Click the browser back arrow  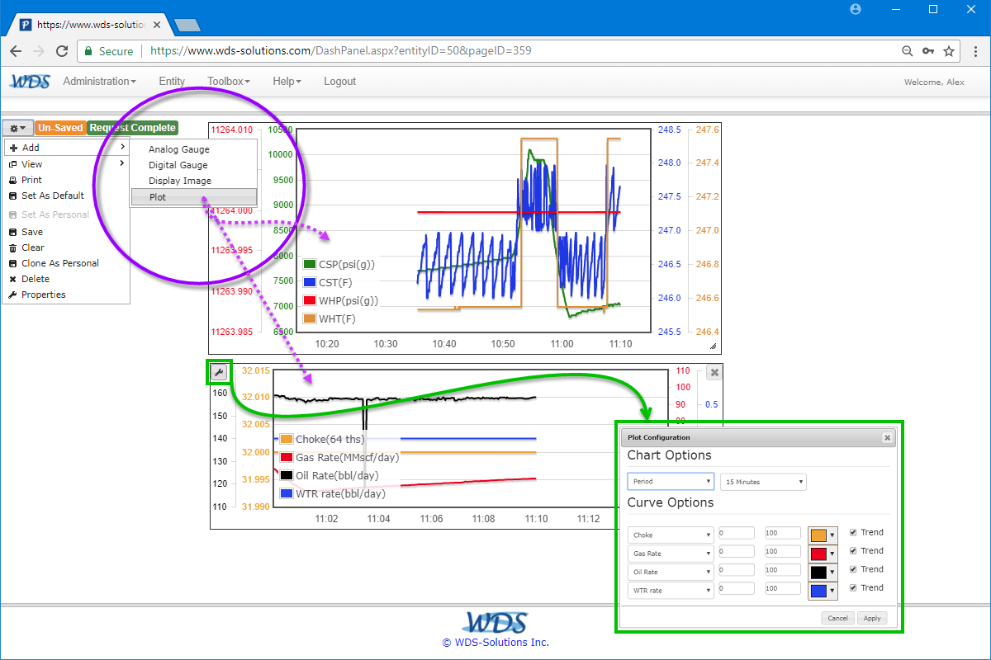16,51
